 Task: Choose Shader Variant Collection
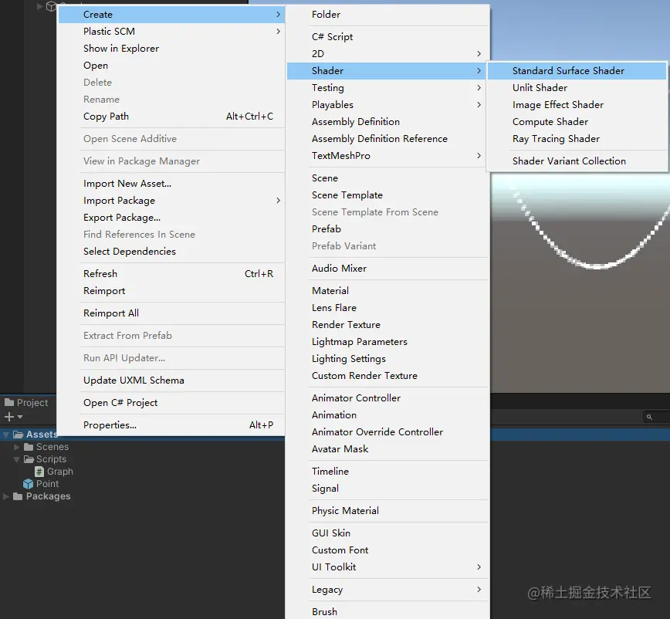pos(577,161)
